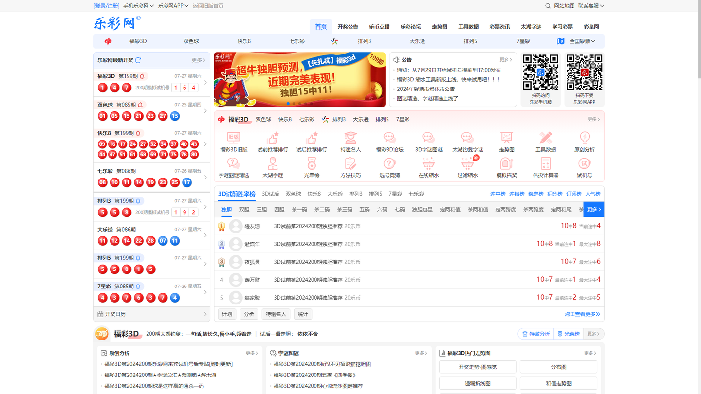Expand the 乐彩网APP dropdown
This screenshot has height=394, width=701.
tap(174, 6)
